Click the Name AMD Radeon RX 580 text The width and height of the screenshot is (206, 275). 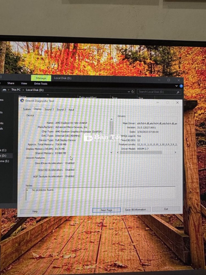tap(71, 123)
